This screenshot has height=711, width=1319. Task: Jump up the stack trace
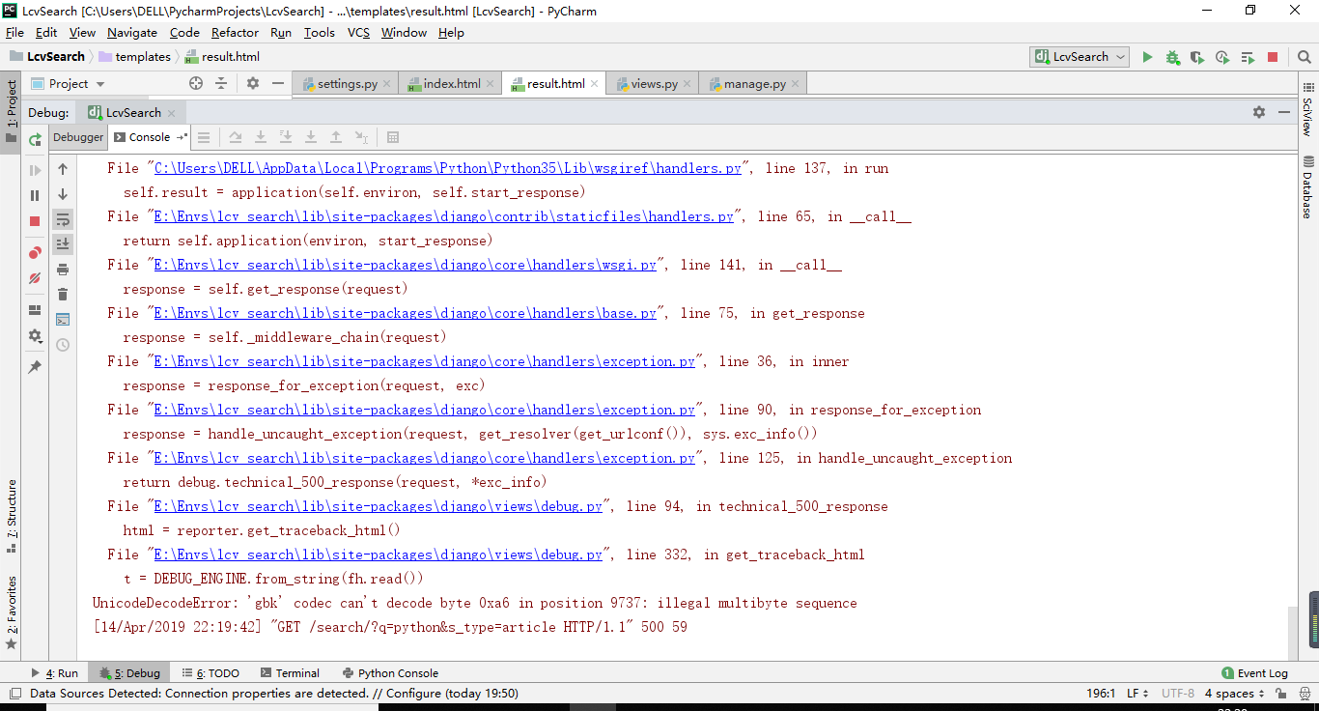point(63,169)
